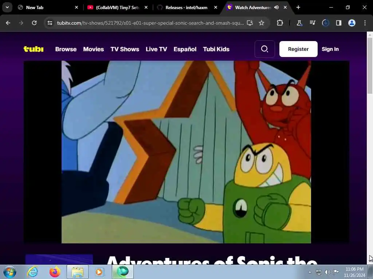Open the taskbar clock showing 11:06 PM
Screen dimensions: 373x279
coord(354,272)
